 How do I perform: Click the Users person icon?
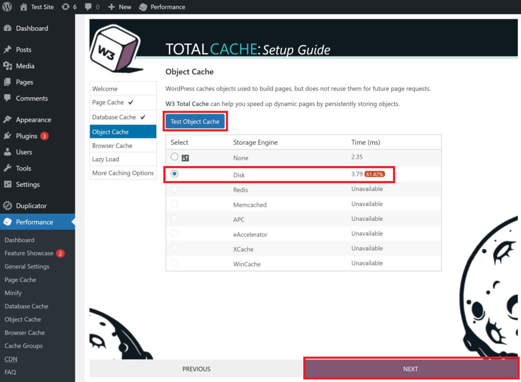[x=8, y=152]
